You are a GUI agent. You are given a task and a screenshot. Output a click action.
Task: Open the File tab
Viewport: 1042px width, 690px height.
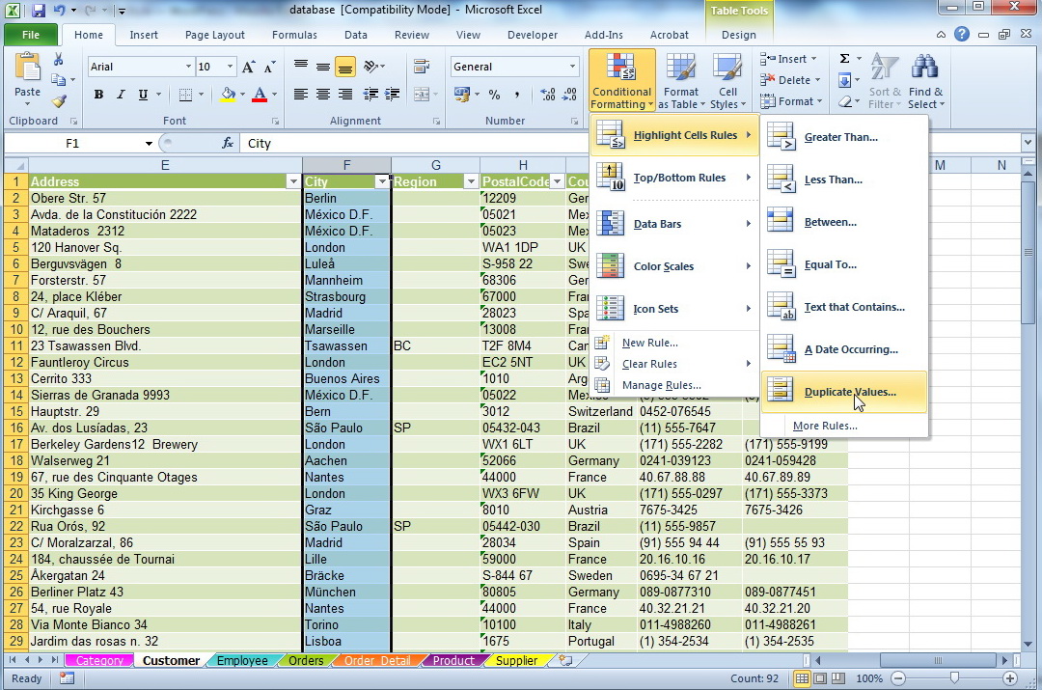pyautogui.click(x=31, y=35)
